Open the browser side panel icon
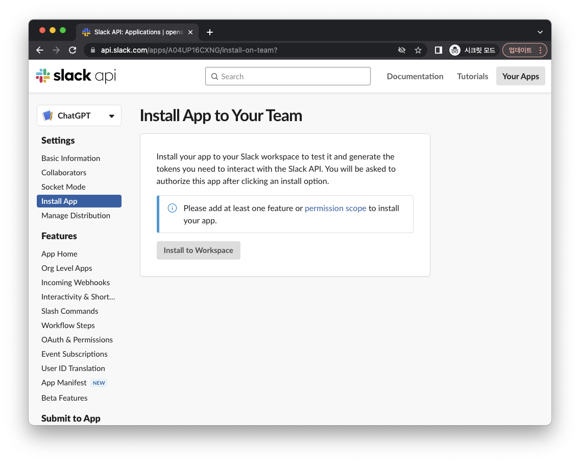 [439, 50]
